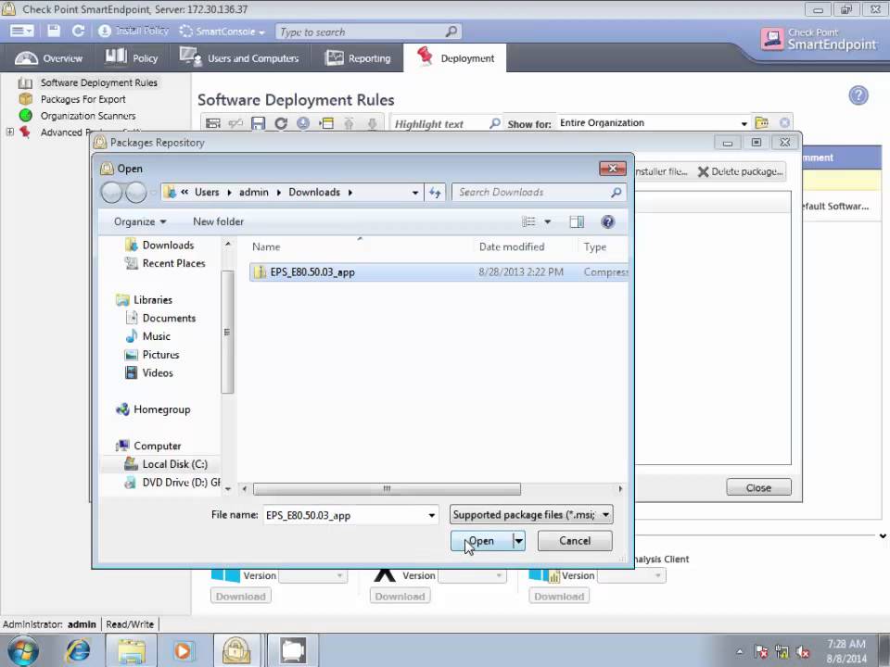Screen dimensions: 890x667
Task: Click the create rule icon in rules toolbar
Action: [213, 123]
